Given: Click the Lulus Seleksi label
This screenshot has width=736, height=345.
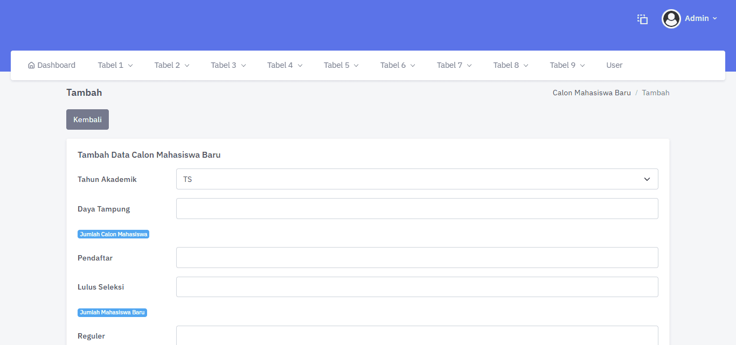Looking at the screenshot, I should [101, 287].
